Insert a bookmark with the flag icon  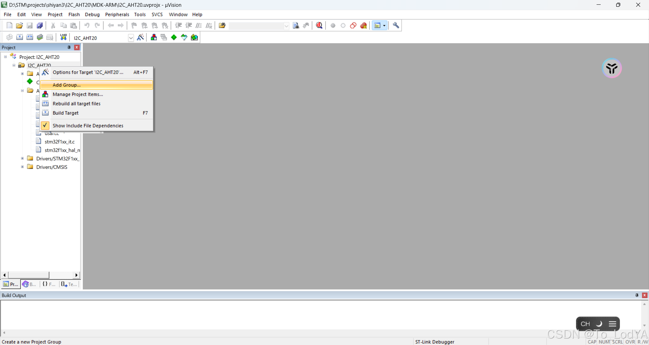(x=134, y=25)
